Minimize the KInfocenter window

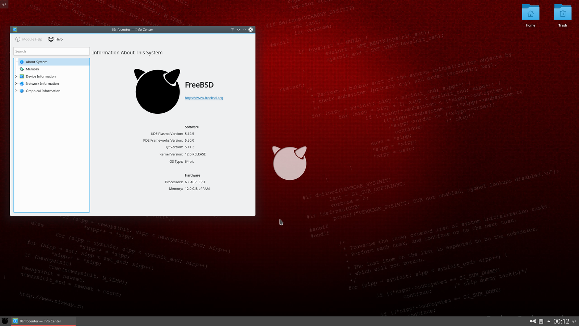pyautogui.click(x=238, y=30)
